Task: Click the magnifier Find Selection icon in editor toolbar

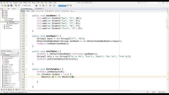Action: point(46,11)
